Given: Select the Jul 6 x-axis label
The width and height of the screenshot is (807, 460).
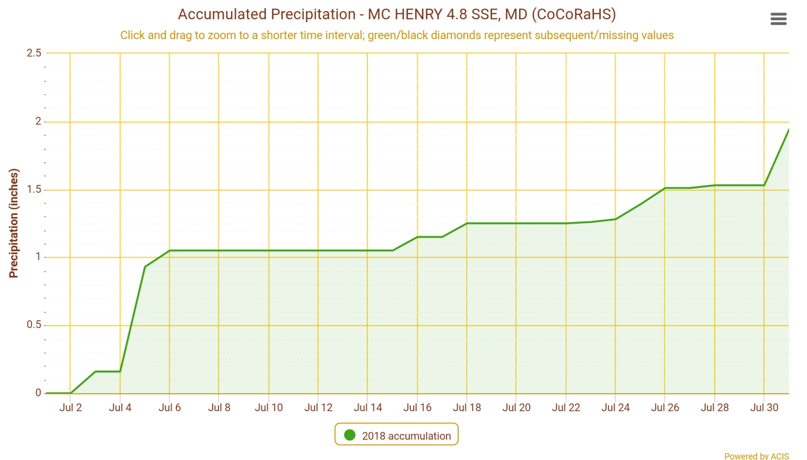Looking at the screenshot, I should click(x=170, y=408).
